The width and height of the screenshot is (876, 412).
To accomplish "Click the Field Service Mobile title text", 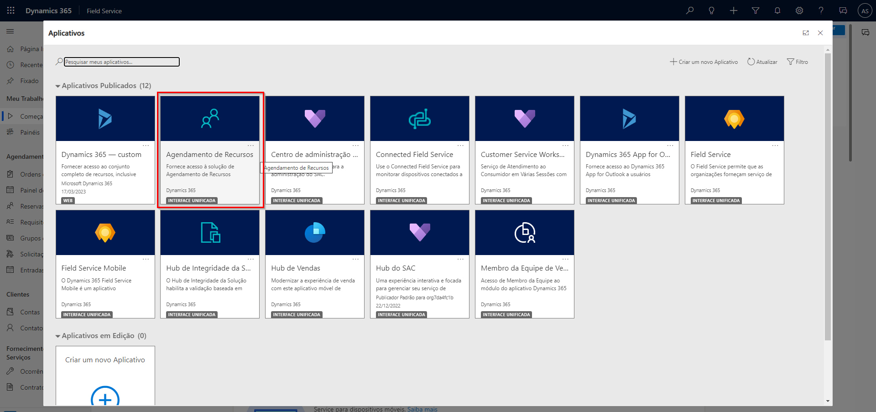I will (x=94, y=268).
